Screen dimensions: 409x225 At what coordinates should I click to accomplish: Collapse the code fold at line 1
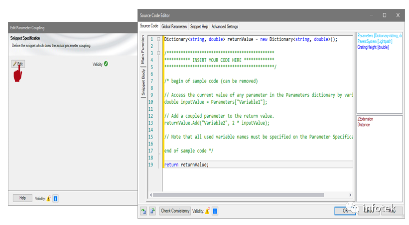pos(158,39)
